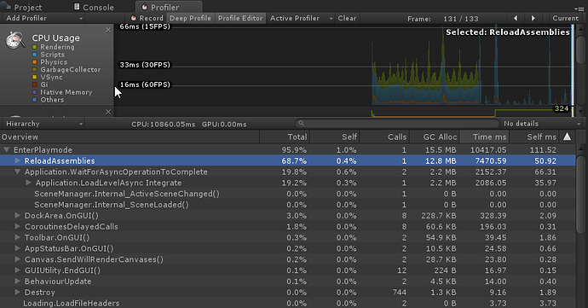Sort by the Self ms column
Image resolution: width=588 pixels, height=308 pixels.
click(534, 137)
